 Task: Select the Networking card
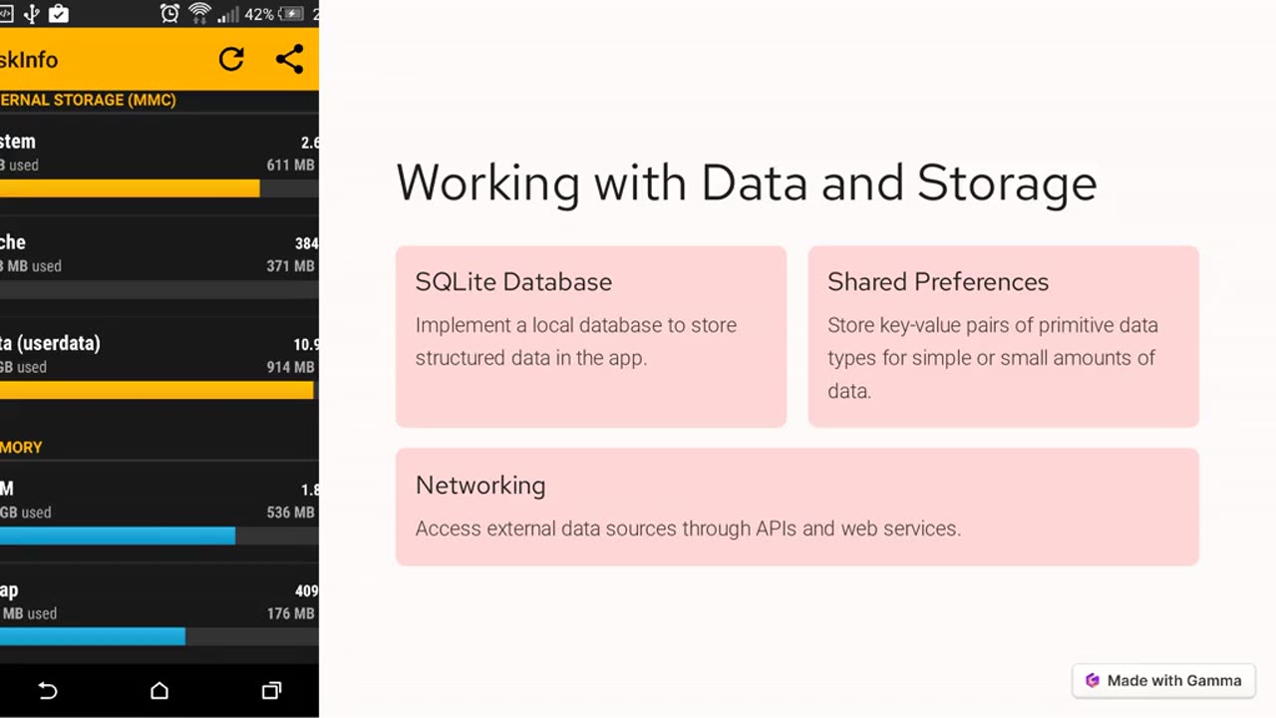797,508
